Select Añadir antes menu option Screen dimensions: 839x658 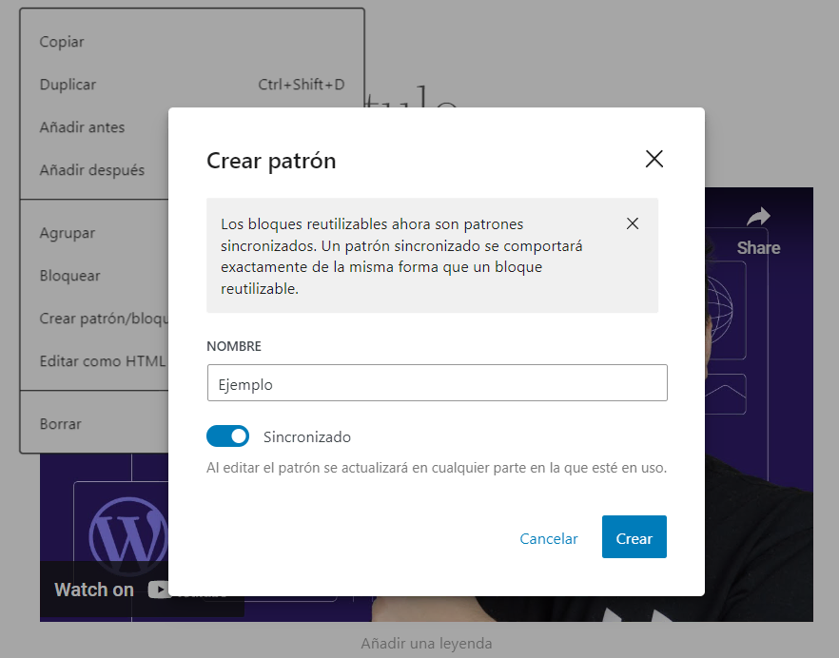pyautogui.click(x=82, y=127)
